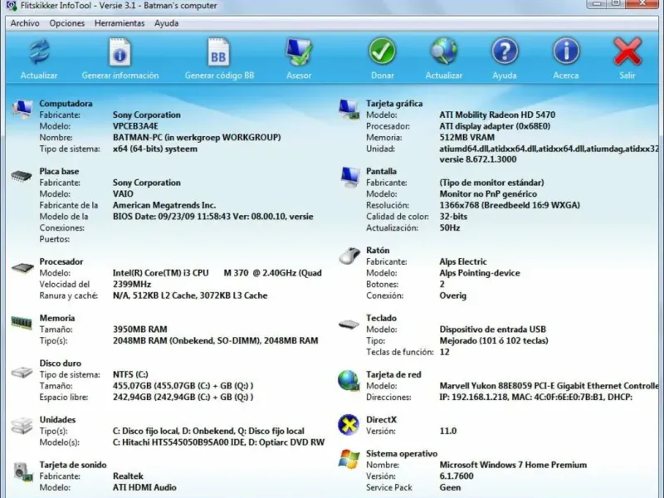Click the ATI HDMI Audio value

(144, 487)
